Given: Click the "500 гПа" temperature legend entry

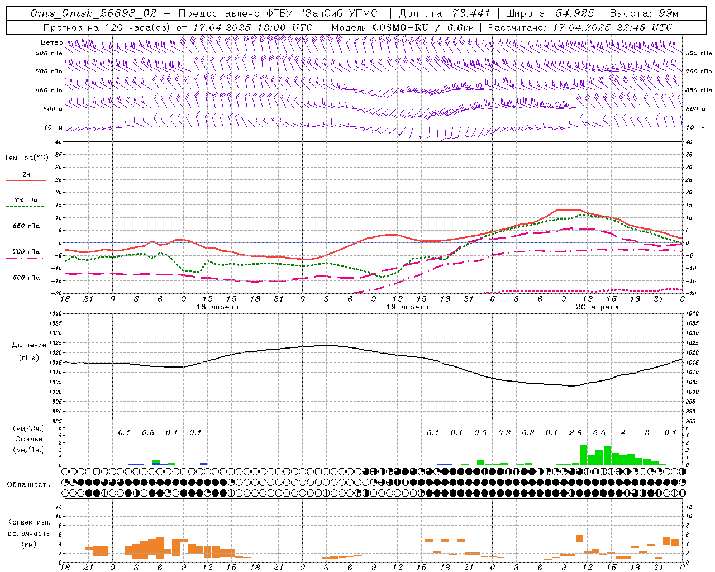Looking at the screenshot, I should (26, 277).
